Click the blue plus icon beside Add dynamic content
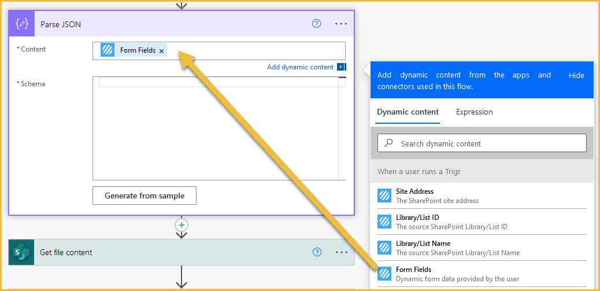 [340, 67]
